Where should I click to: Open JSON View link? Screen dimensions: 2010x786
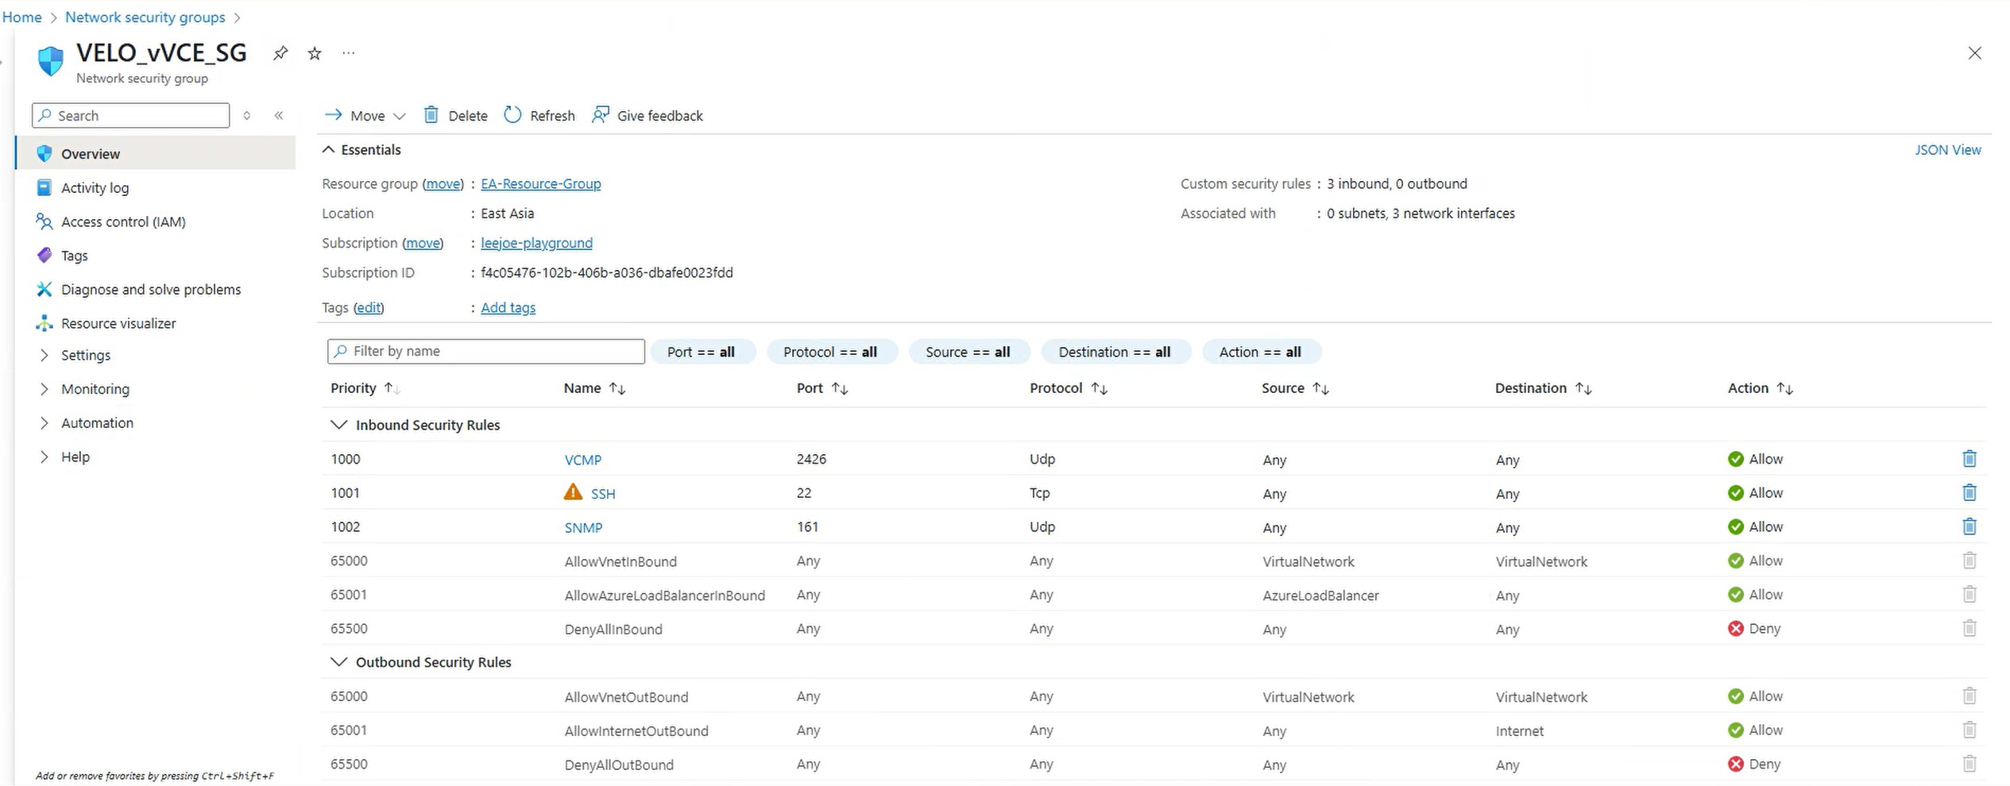point(1947,150)
